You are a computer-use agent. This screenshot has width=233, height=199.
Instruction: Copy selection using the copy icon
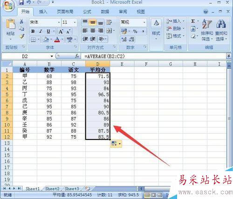pos(21,28)
